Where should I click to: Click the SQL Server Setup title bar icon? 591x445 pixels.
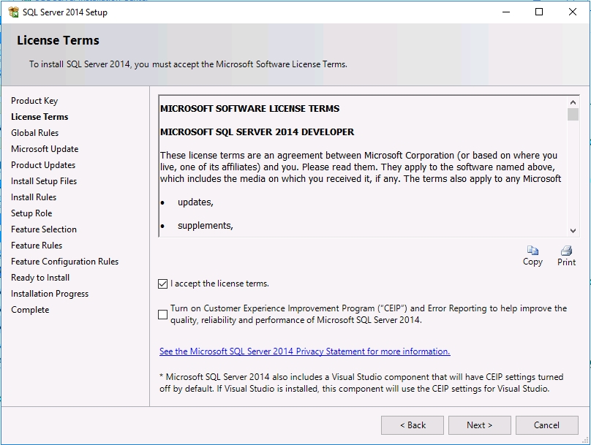(14, 12)
